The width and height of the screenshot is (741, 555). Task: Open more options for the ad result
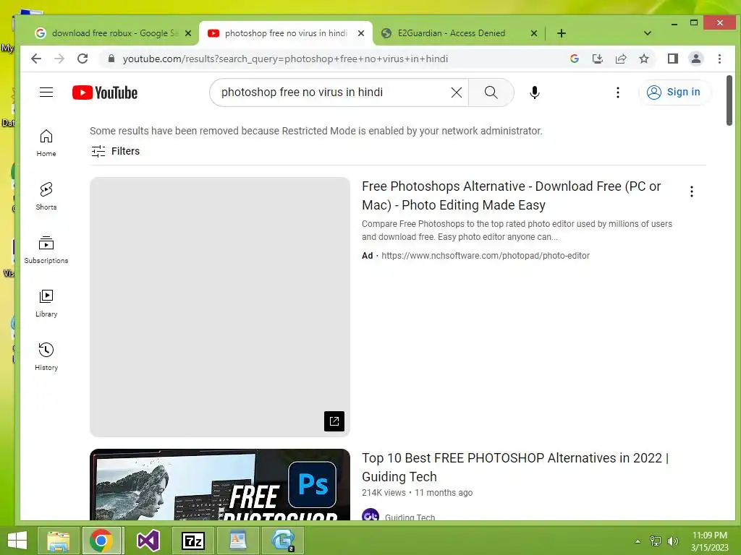(x=691, y=191)
